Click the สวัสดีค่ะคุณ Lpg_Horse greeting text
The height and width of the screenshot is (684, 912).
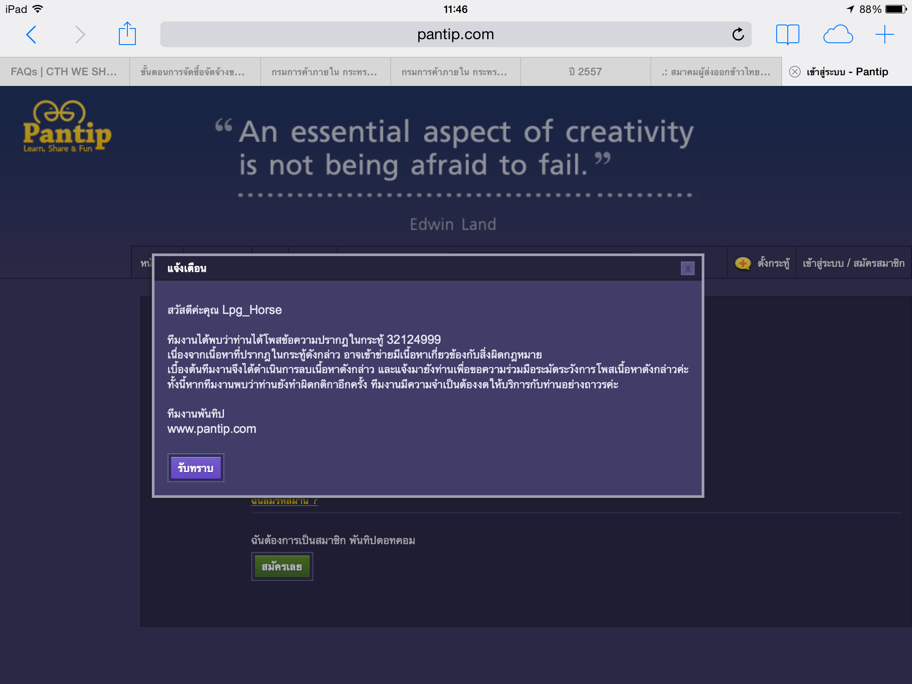point(224,310)
